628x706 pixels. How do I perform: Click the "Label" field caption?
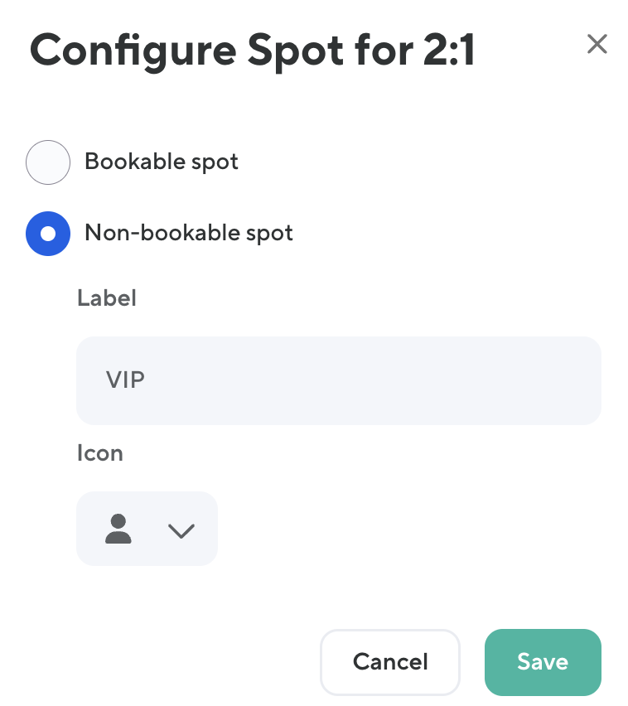point(107,298)
